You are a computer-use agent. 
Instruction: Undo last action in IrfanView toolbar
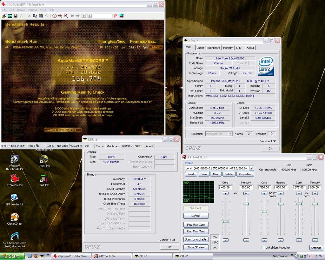point(47,16)
